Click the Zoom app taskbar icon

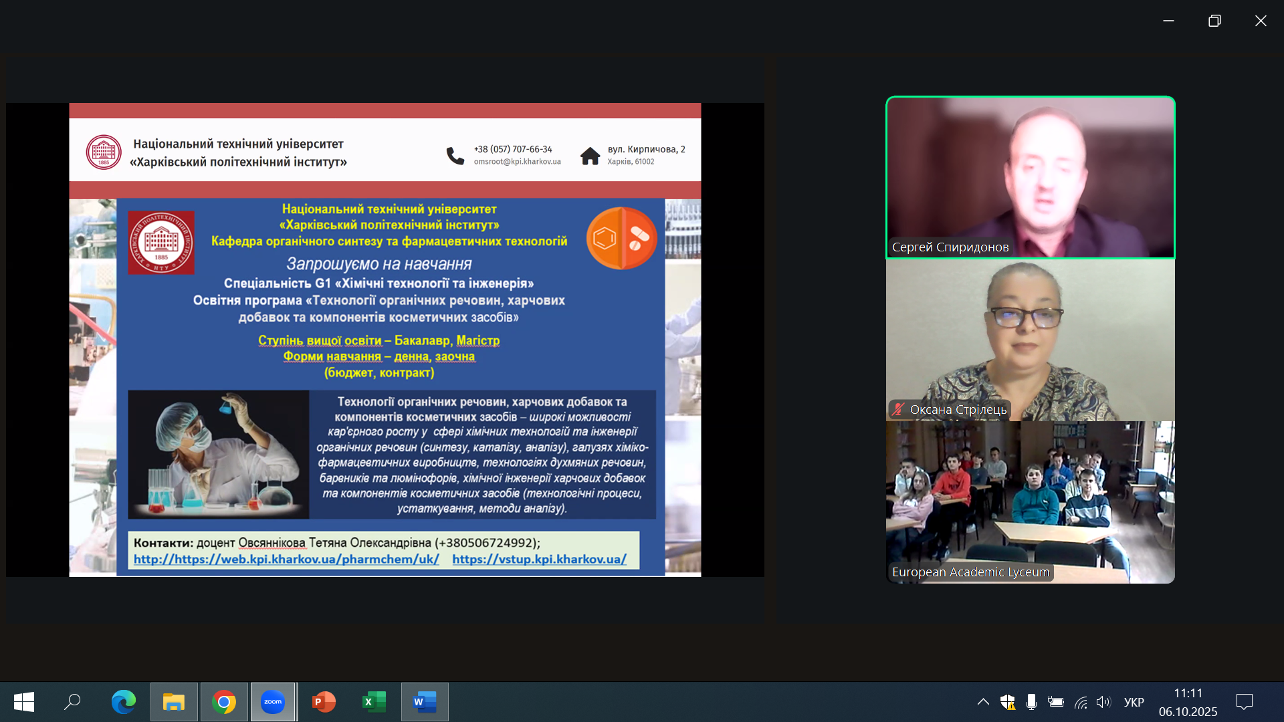tap(273, 702)
